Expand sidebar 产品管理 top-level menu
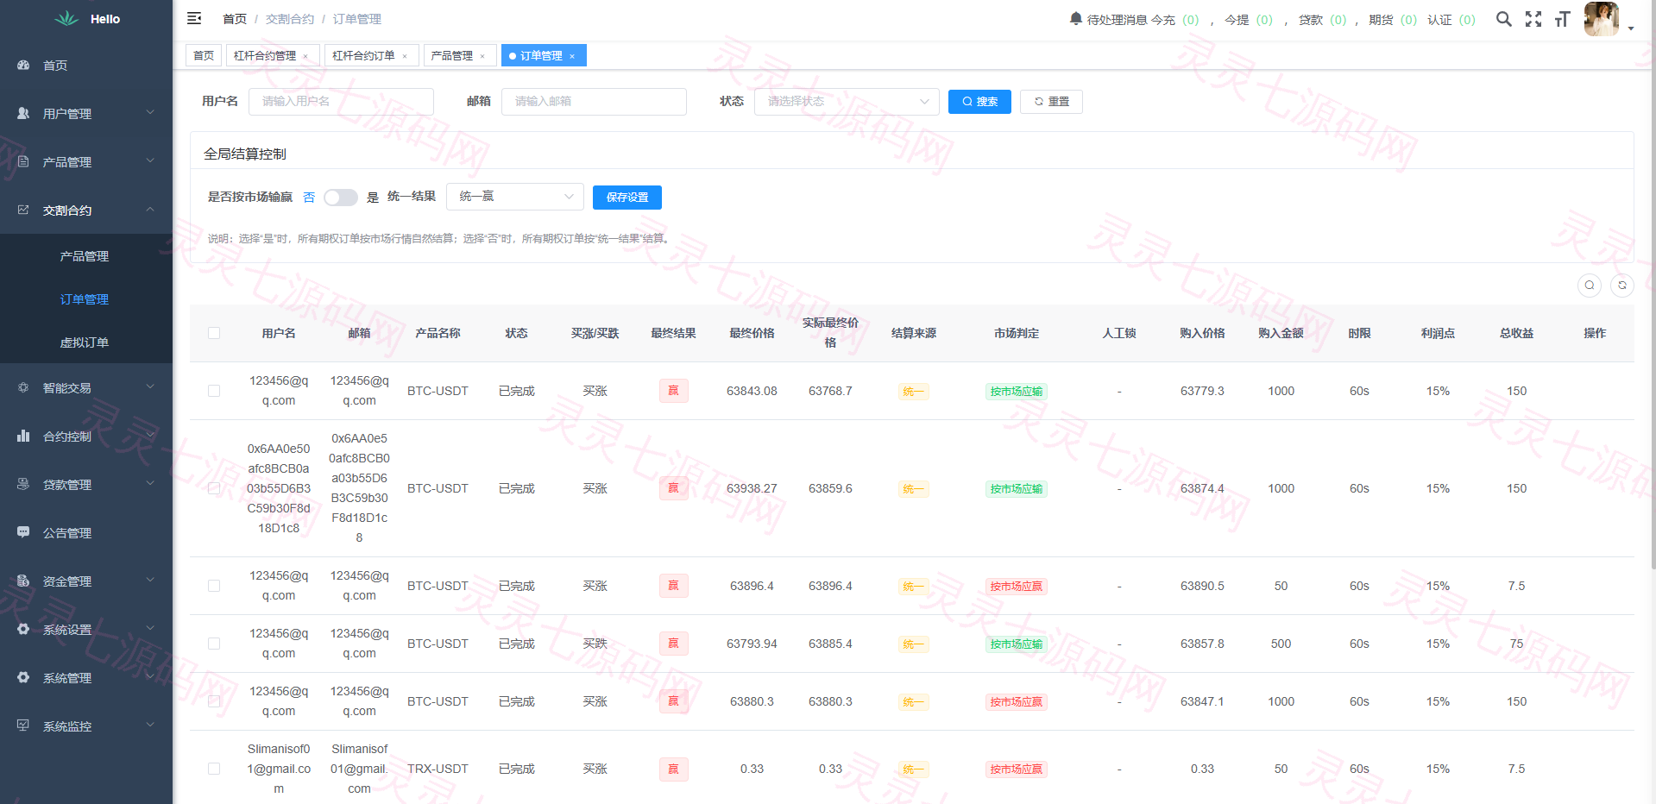The height and width of the screenshot is (804, 1656). click(x=86, y=162)
